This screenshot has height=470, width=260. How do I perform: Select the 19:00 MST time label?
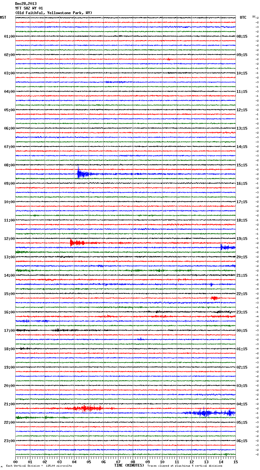click(9, 367)
